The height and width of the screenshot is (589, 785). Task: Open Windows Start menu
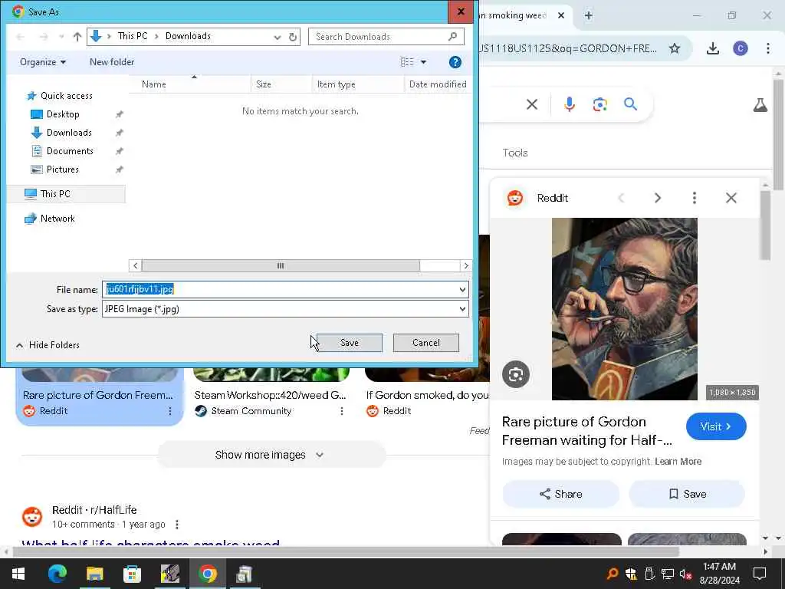[x=18, y=574]
